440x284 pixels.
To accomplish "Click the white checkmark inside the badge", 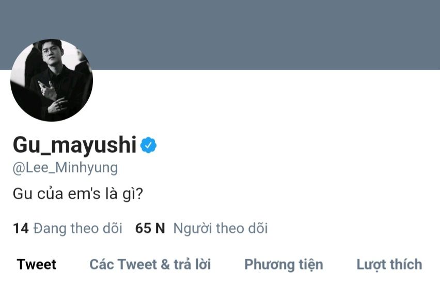I will pos(149,145).
